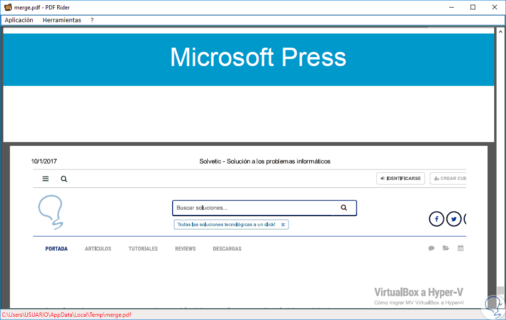Viewport: 506px width, 320px height.
Task: Select the PORTADA tab
Action: tap(56, 249)
